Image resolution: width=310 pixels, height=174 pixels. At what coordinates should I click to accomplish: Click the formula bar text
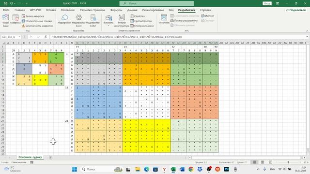tap(117, 37)
